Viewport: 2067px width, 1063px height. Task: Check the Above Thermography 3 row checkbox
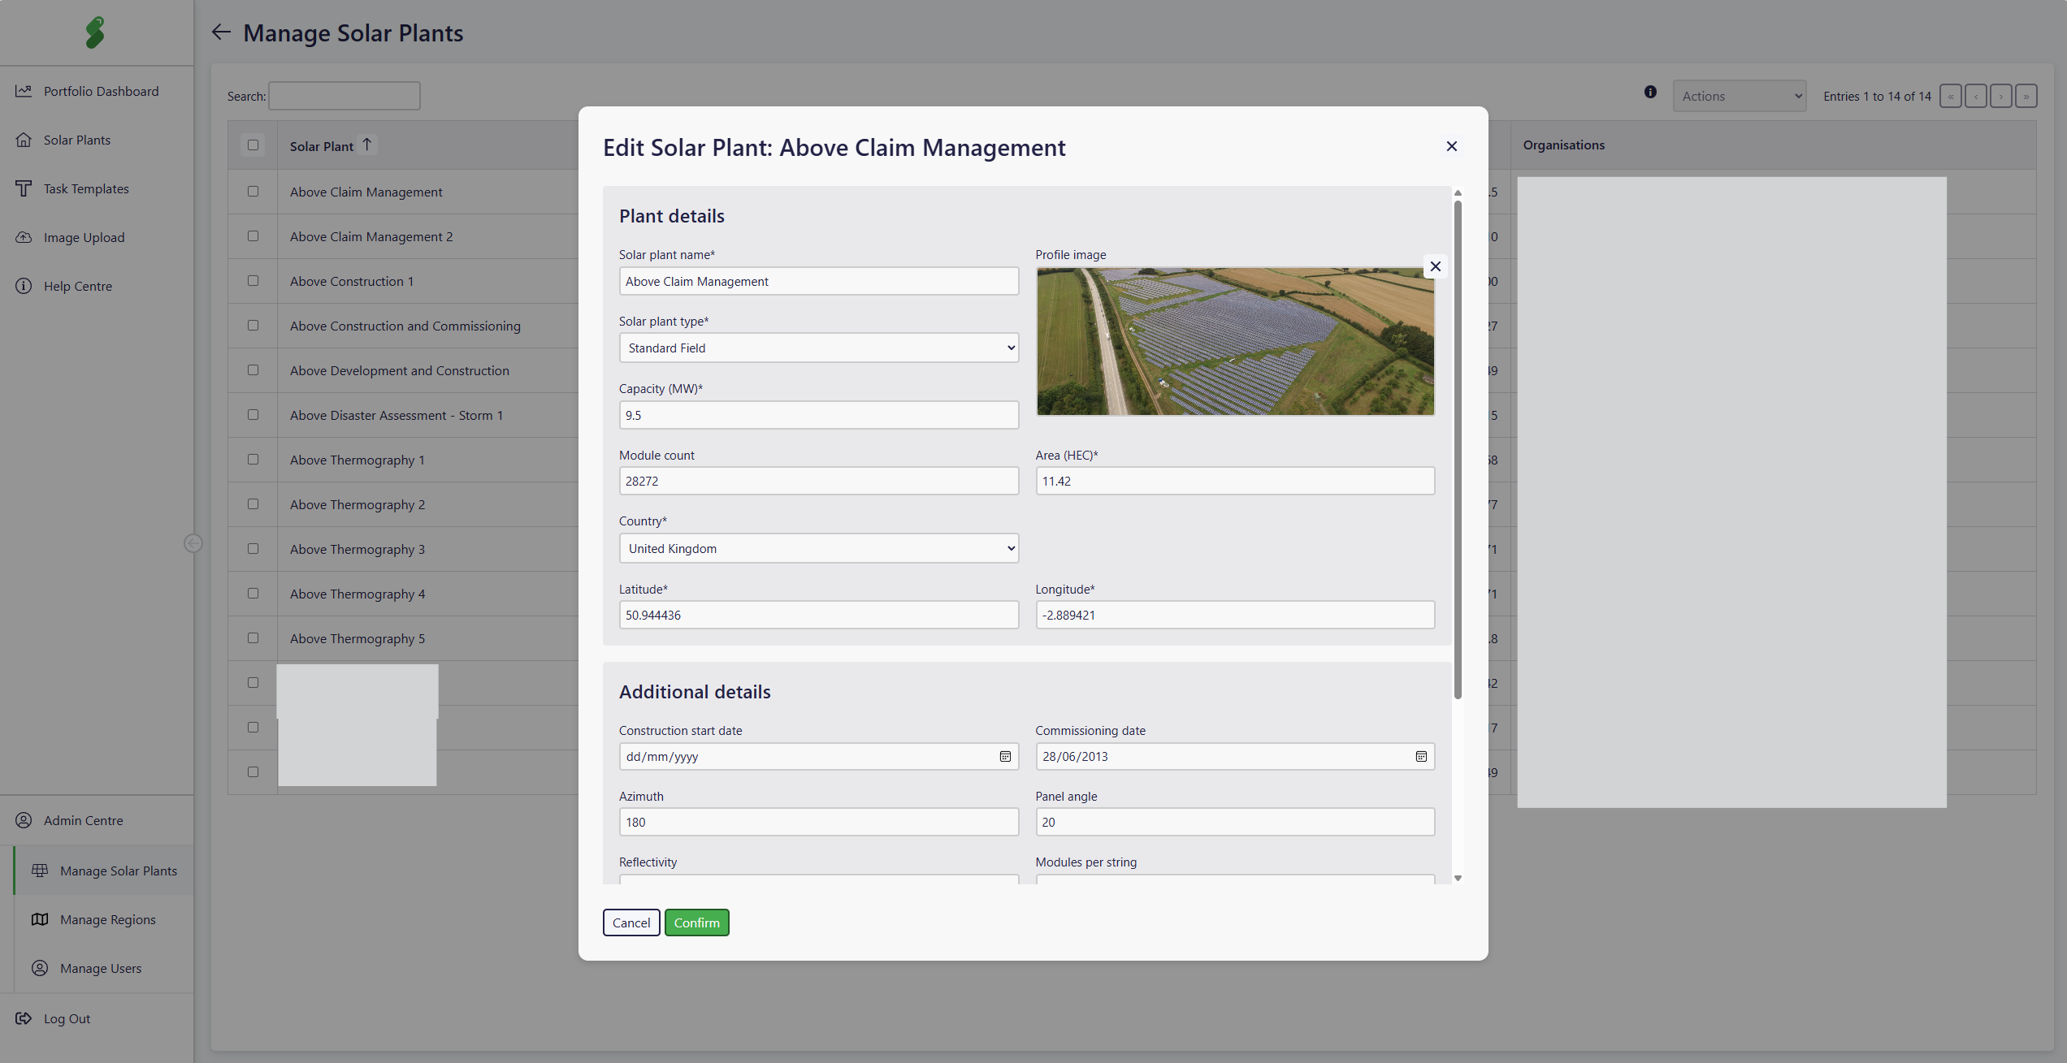click(253, 549)
